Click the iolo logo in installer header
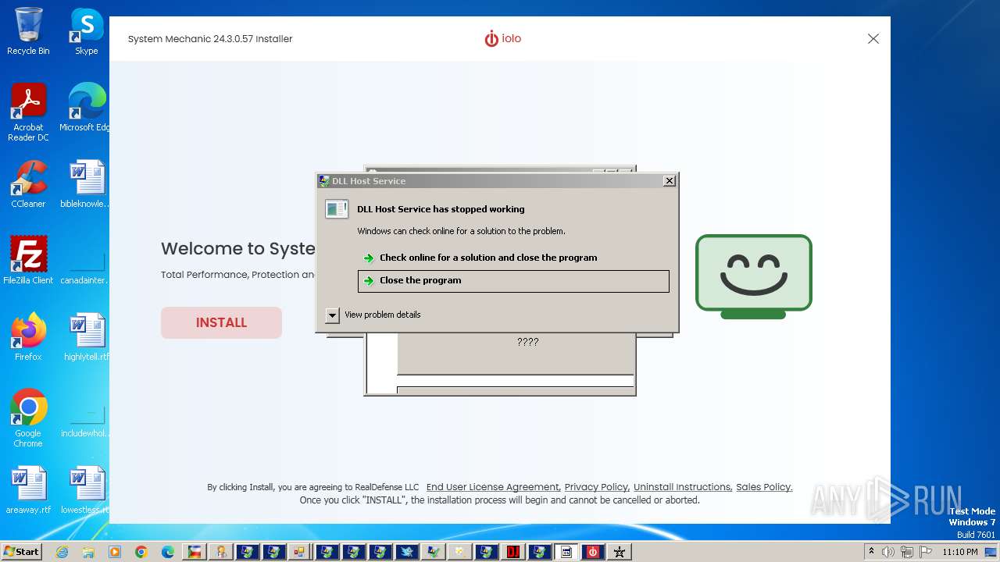The width and height of the screenshot is (1000, 562). 502,39
